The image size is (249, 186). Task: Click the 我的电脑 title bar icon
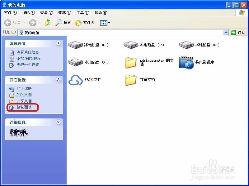point(5,5)
